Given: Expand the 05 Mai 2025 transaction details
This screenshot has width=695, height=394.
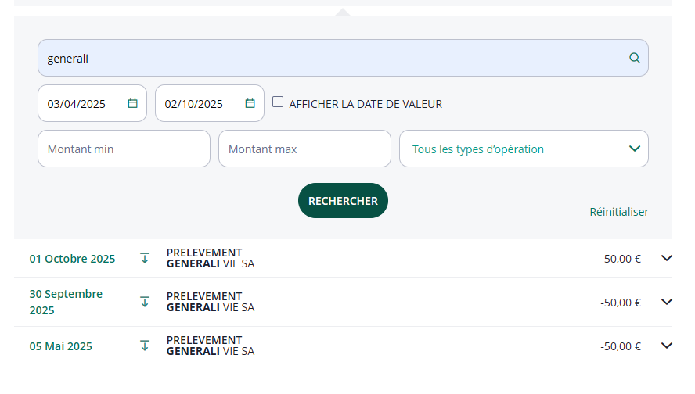Looking at the screenshot, I should point(667,346).
